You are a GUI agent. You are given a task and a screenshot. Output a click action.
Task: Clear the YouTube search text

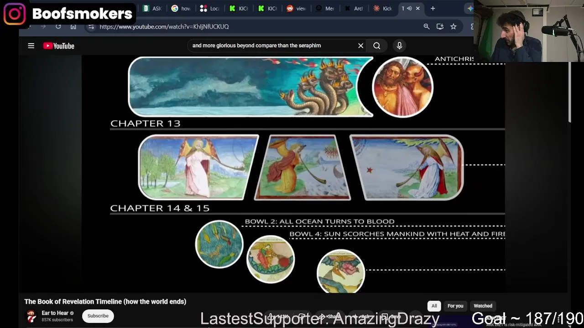360,46
